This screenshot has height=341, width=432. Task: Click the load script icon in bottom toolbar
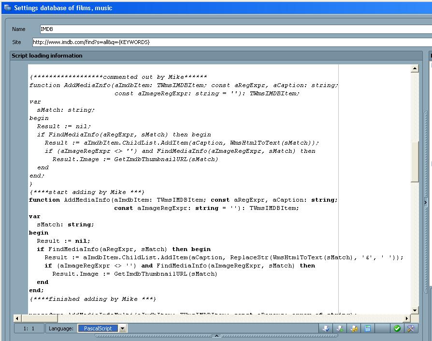tap(326, 328)
